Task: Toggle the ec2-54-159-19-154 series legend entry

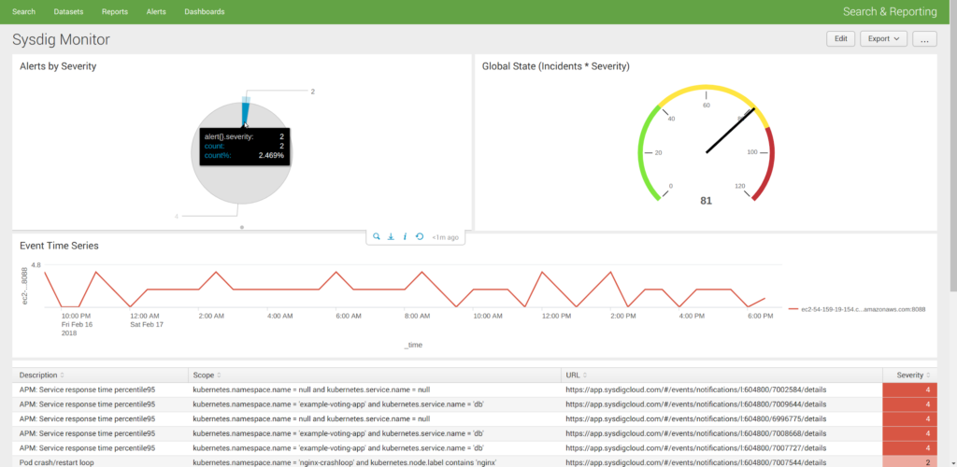Action: coord(857,309)
